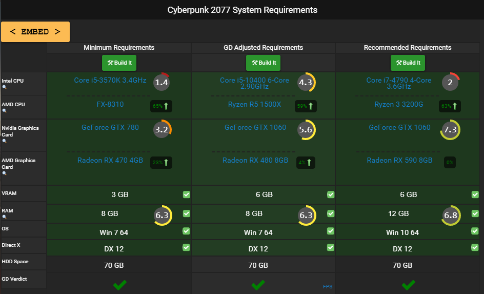The image size is (484, 294).
Task: Click the Cyberpunk 2077 System Requirements title
Action: pos(243,10)
